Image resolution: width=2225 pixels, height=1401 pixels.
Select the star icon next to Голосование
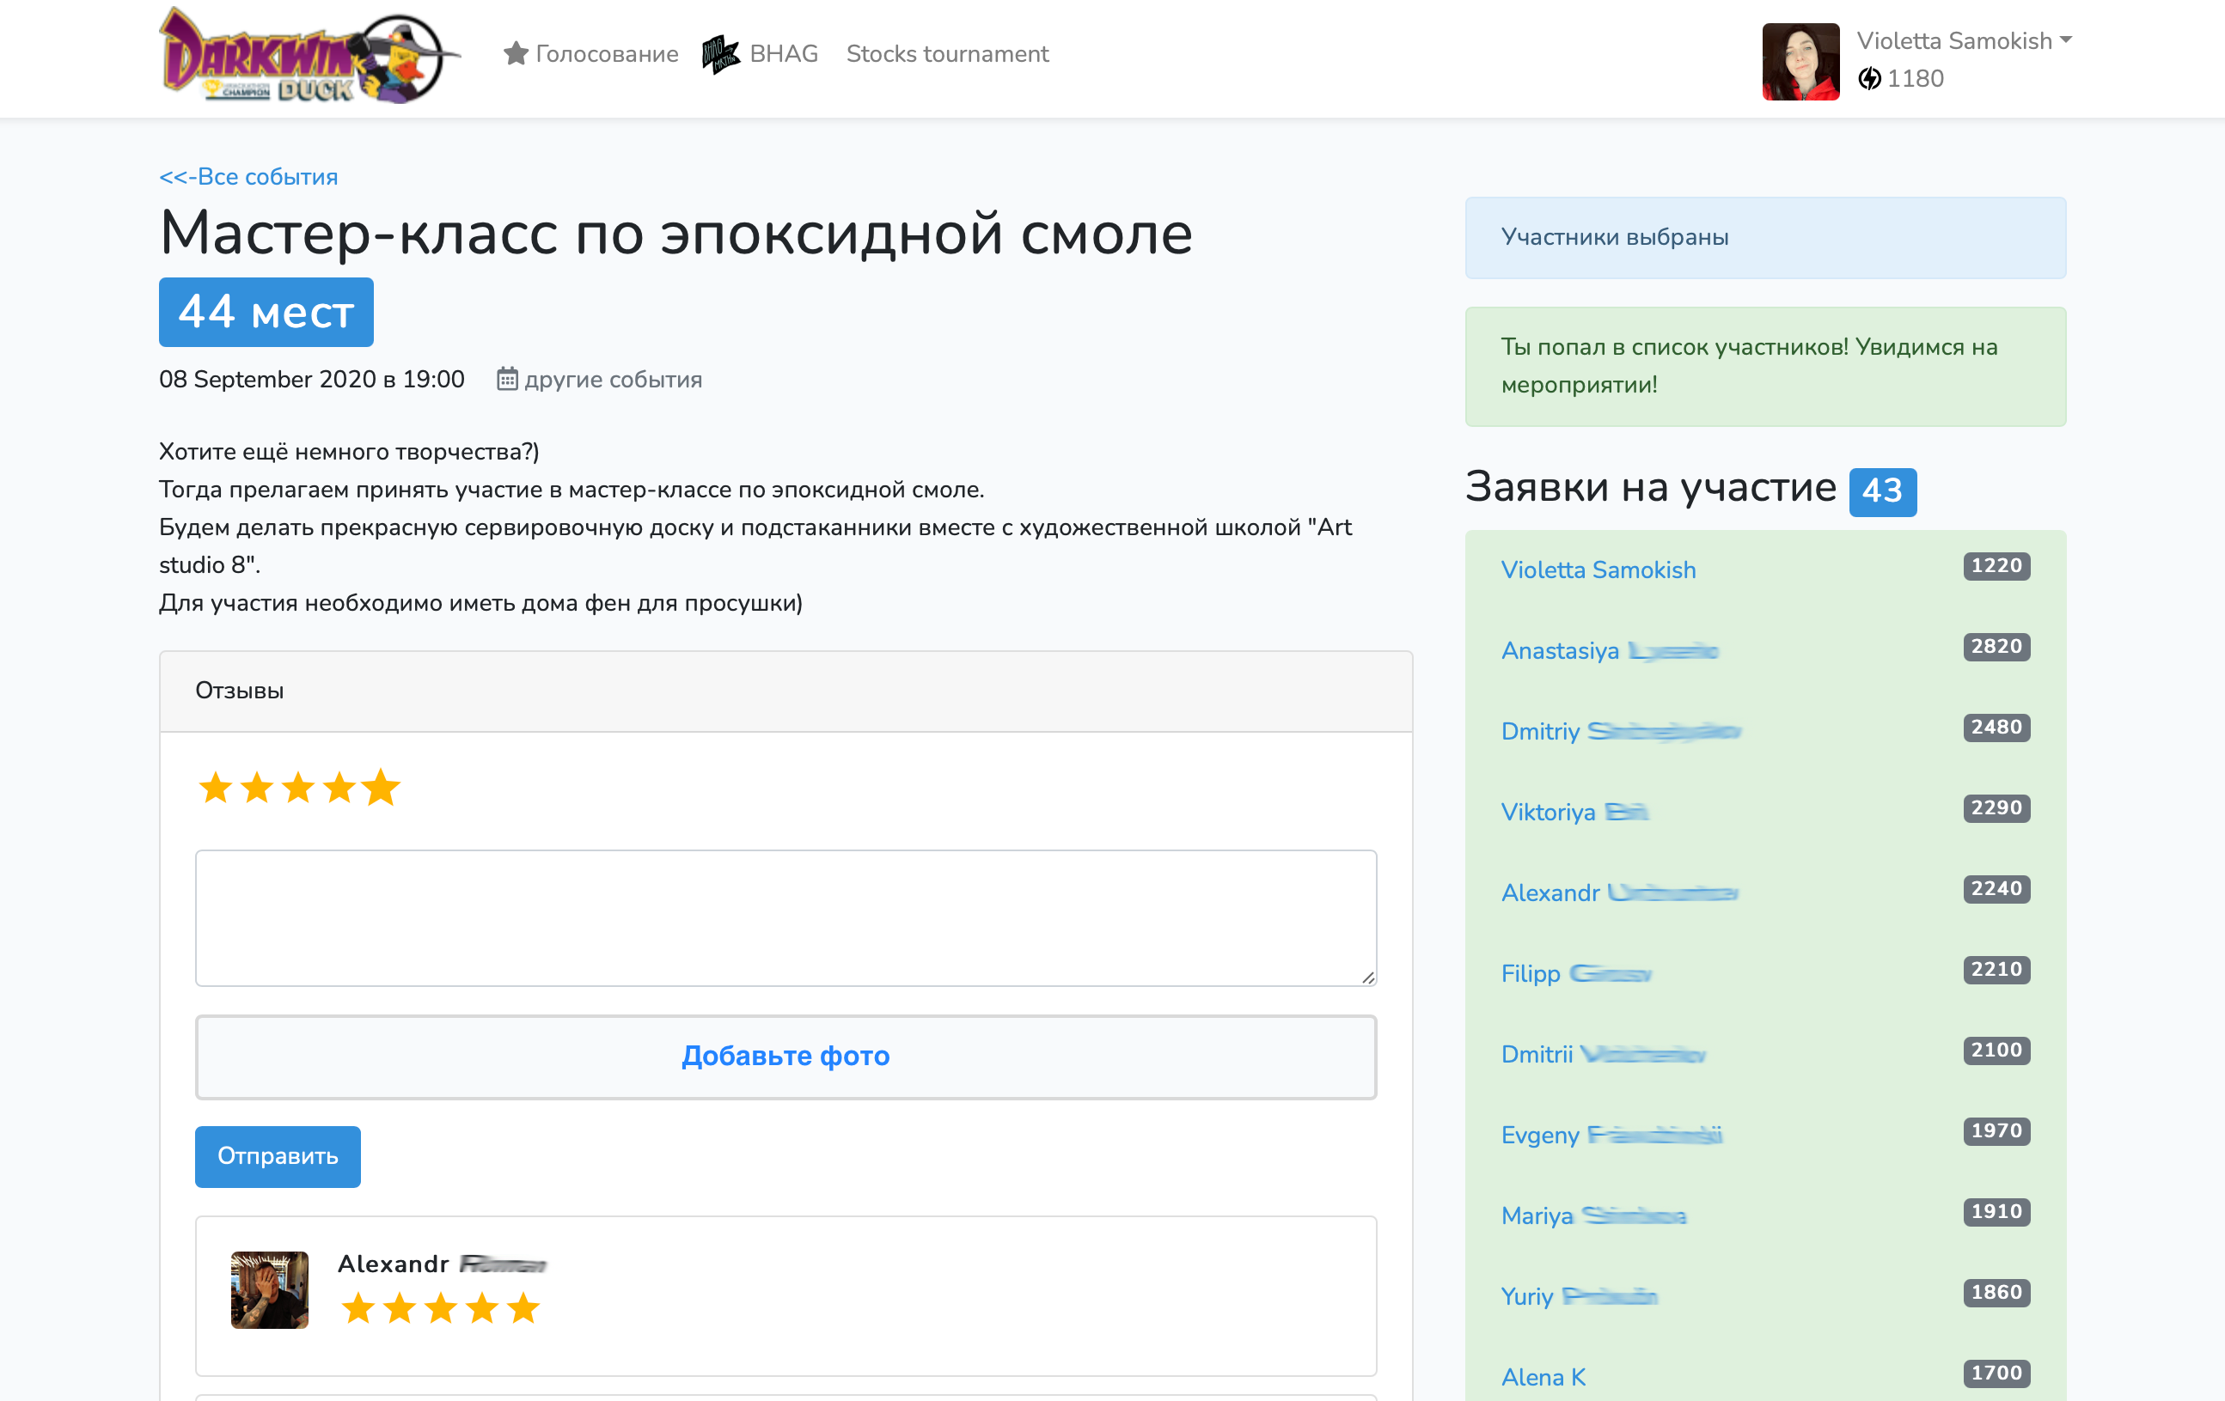click(x=516, y=53)
